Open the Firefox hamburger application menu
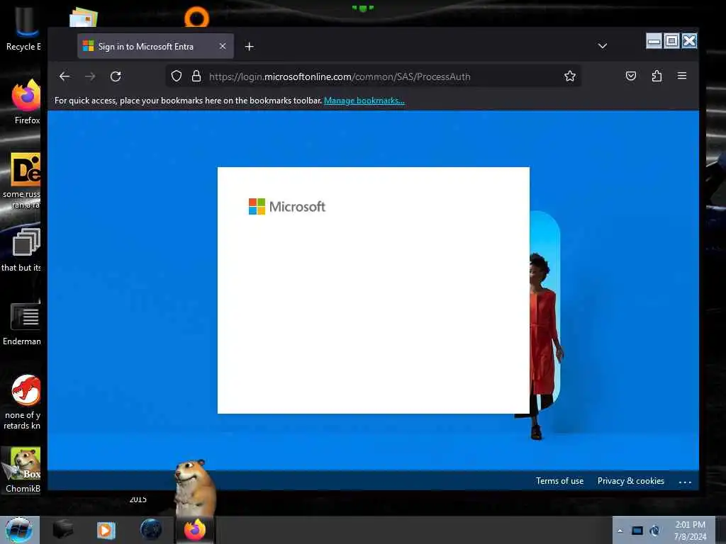This screenshot has width=726, height=544. coord(682,75)
